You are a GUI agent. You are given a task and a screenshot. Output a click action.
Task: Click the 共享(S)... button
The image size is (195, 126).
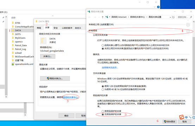tap(48, 56)
